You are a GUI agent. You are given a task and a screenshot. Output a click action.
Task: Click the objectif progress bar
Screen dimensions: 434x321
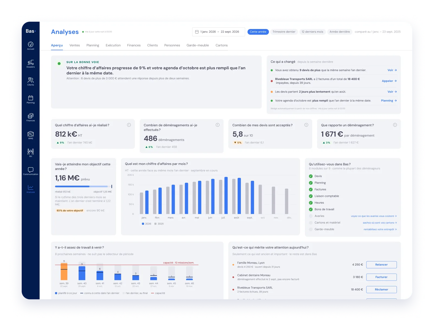click(84, 187)
